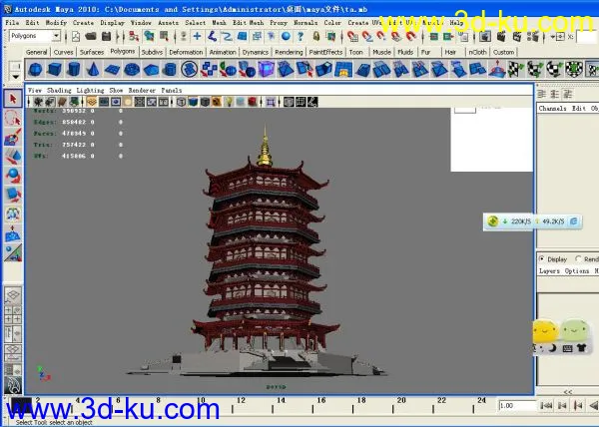The height and width of the screenshot is (427, 599).
Task: Click the render current frame clapperboard
Action: click(x=501, y=37)
